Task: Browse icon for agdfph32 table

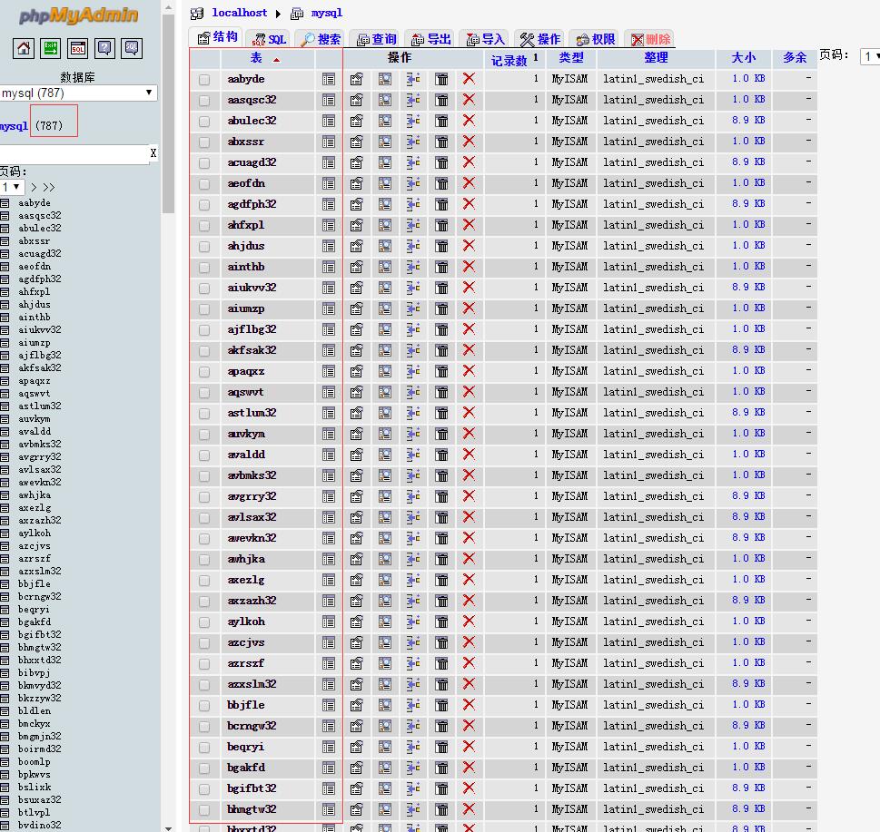Action: point(329,205)
